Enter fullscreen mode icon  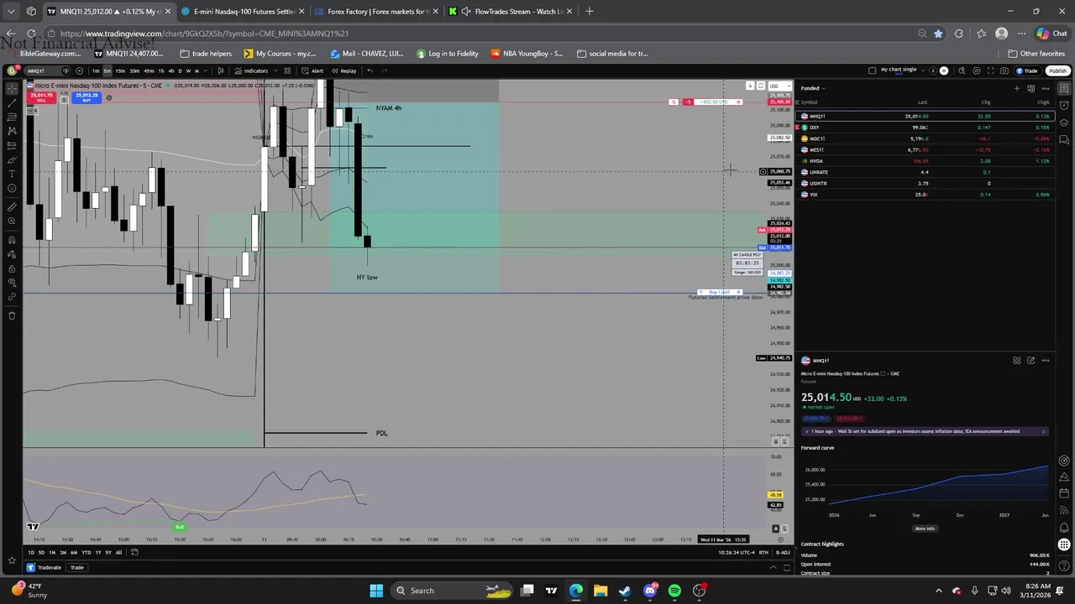coord(991,70)
